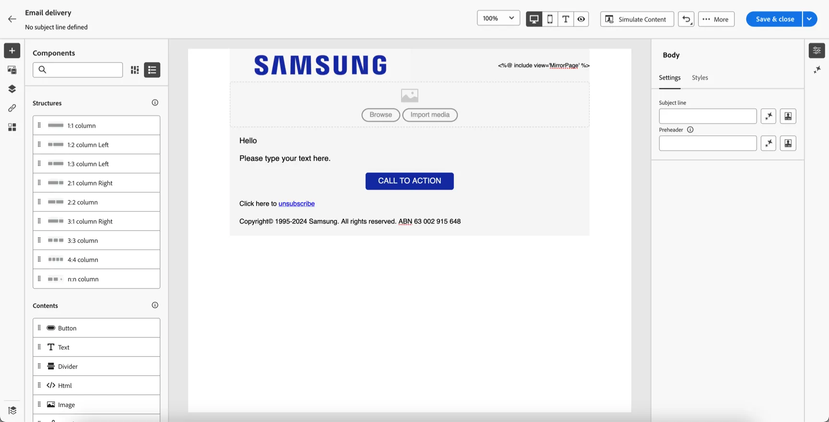Select the Button content component

coord(96,328)
